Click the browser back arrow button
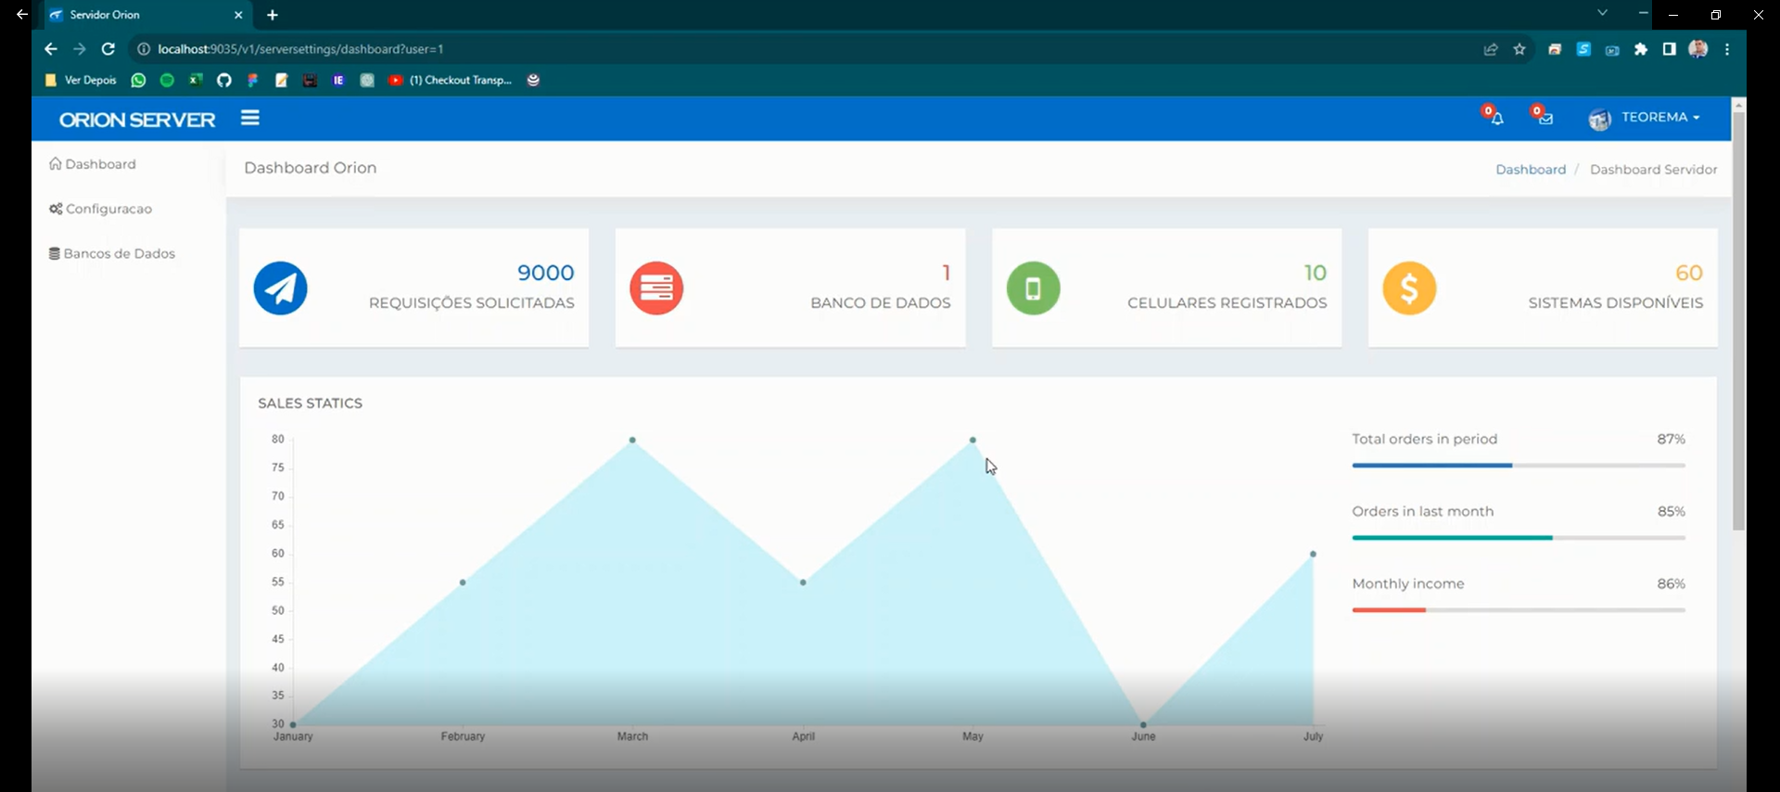Screen dimensions: 1780x792 tap(51, 49)
